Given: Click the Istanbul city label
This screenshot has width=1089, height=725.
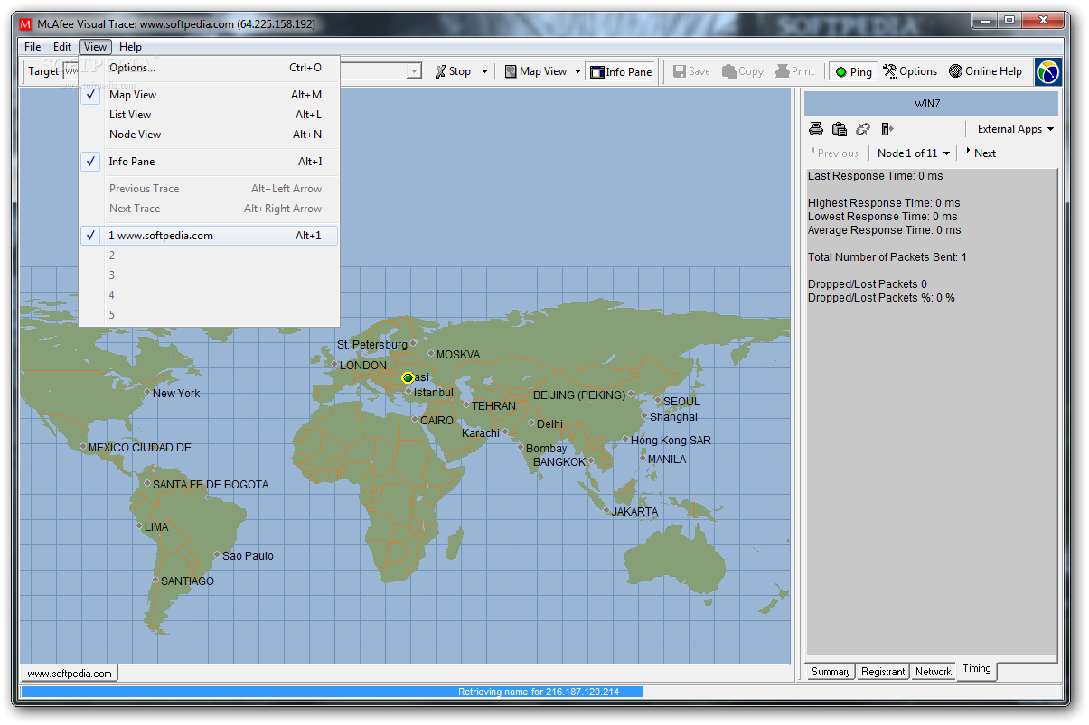Looking at the screenshot, I should 434,393.
